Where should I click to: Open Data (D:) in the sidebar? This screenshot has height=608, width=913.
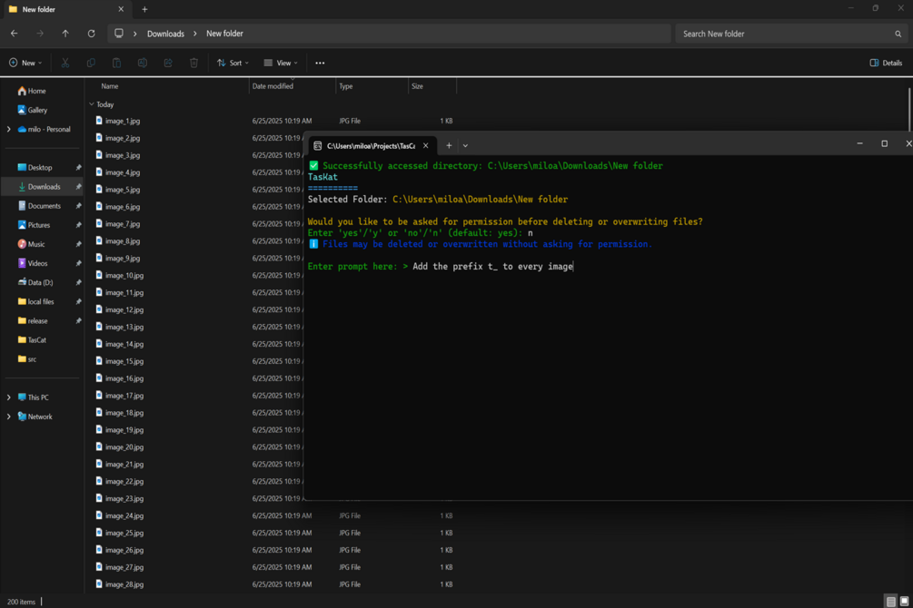[x=35, y=283]
